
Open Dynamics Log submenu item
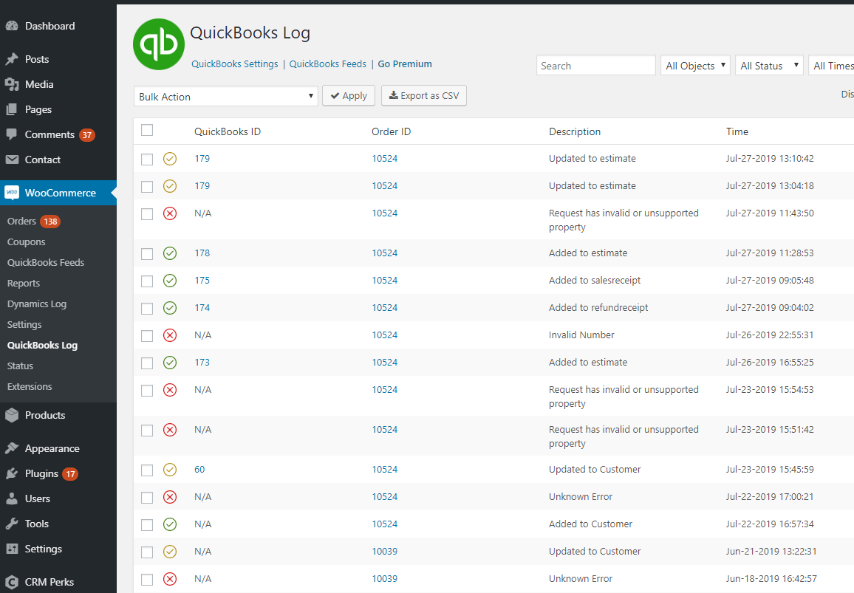click(36, 304)
